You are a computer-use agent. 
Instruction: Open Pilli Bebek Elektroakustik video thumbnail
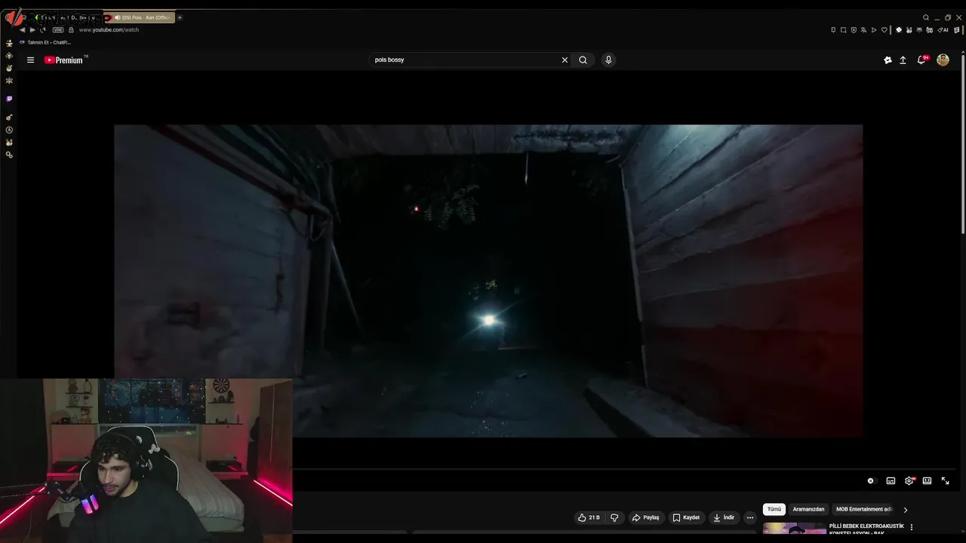(x=794, y=529)
